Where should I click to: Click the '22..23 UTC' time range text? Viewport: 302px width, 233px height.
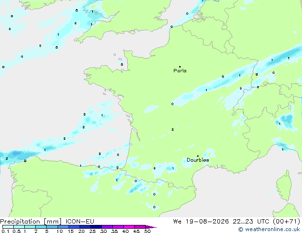tap(251, 222)
